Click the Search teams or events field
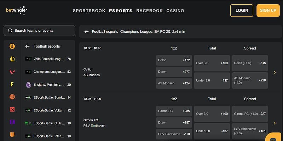This screenshot has width=283, height=141. (39, 31)
